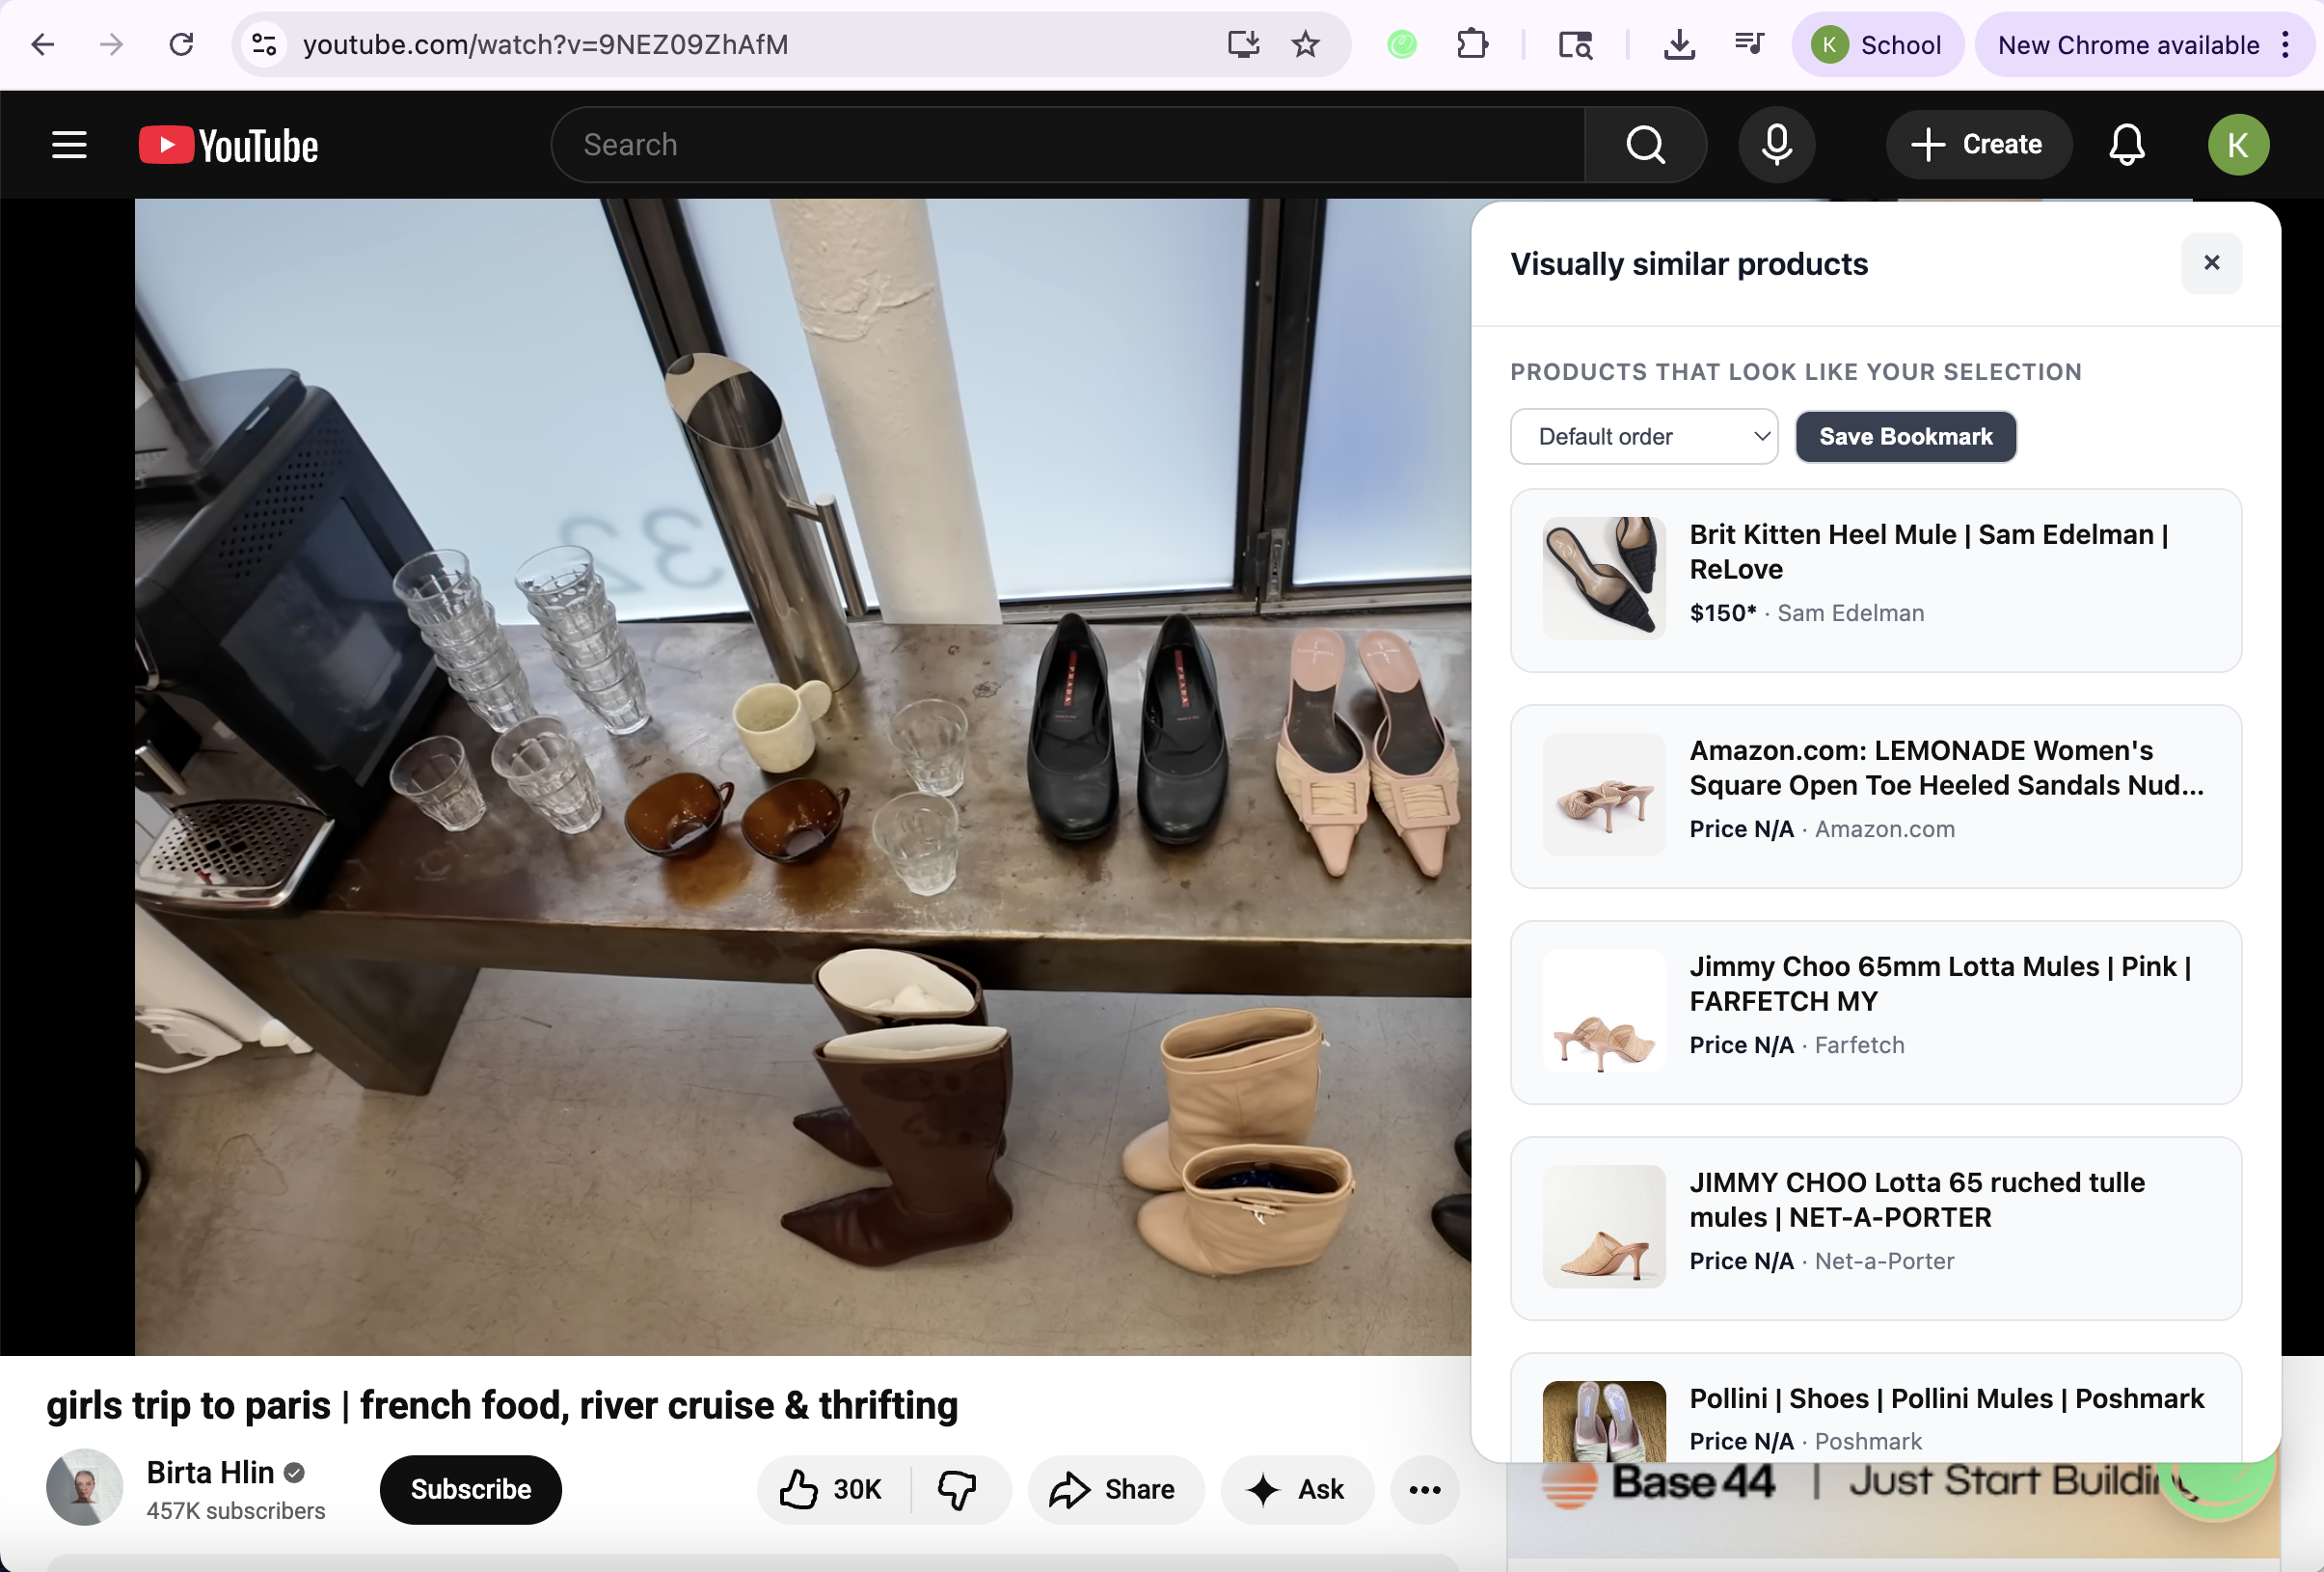This screenshot has width=2324, height=1572.
Task: Open the YouTube hamburger guide menu
Action: point(69,145)
